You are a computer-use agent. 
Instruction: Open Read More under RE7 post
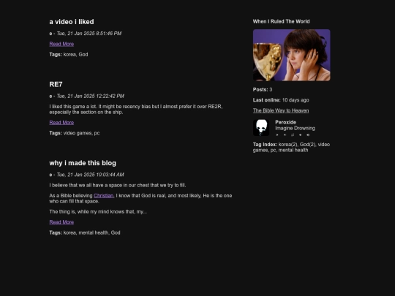pos(61,123)
